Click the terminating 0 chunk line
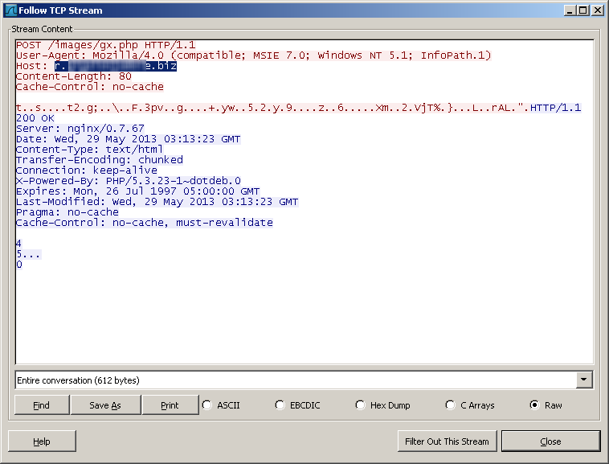 click(x=19, y=265)
